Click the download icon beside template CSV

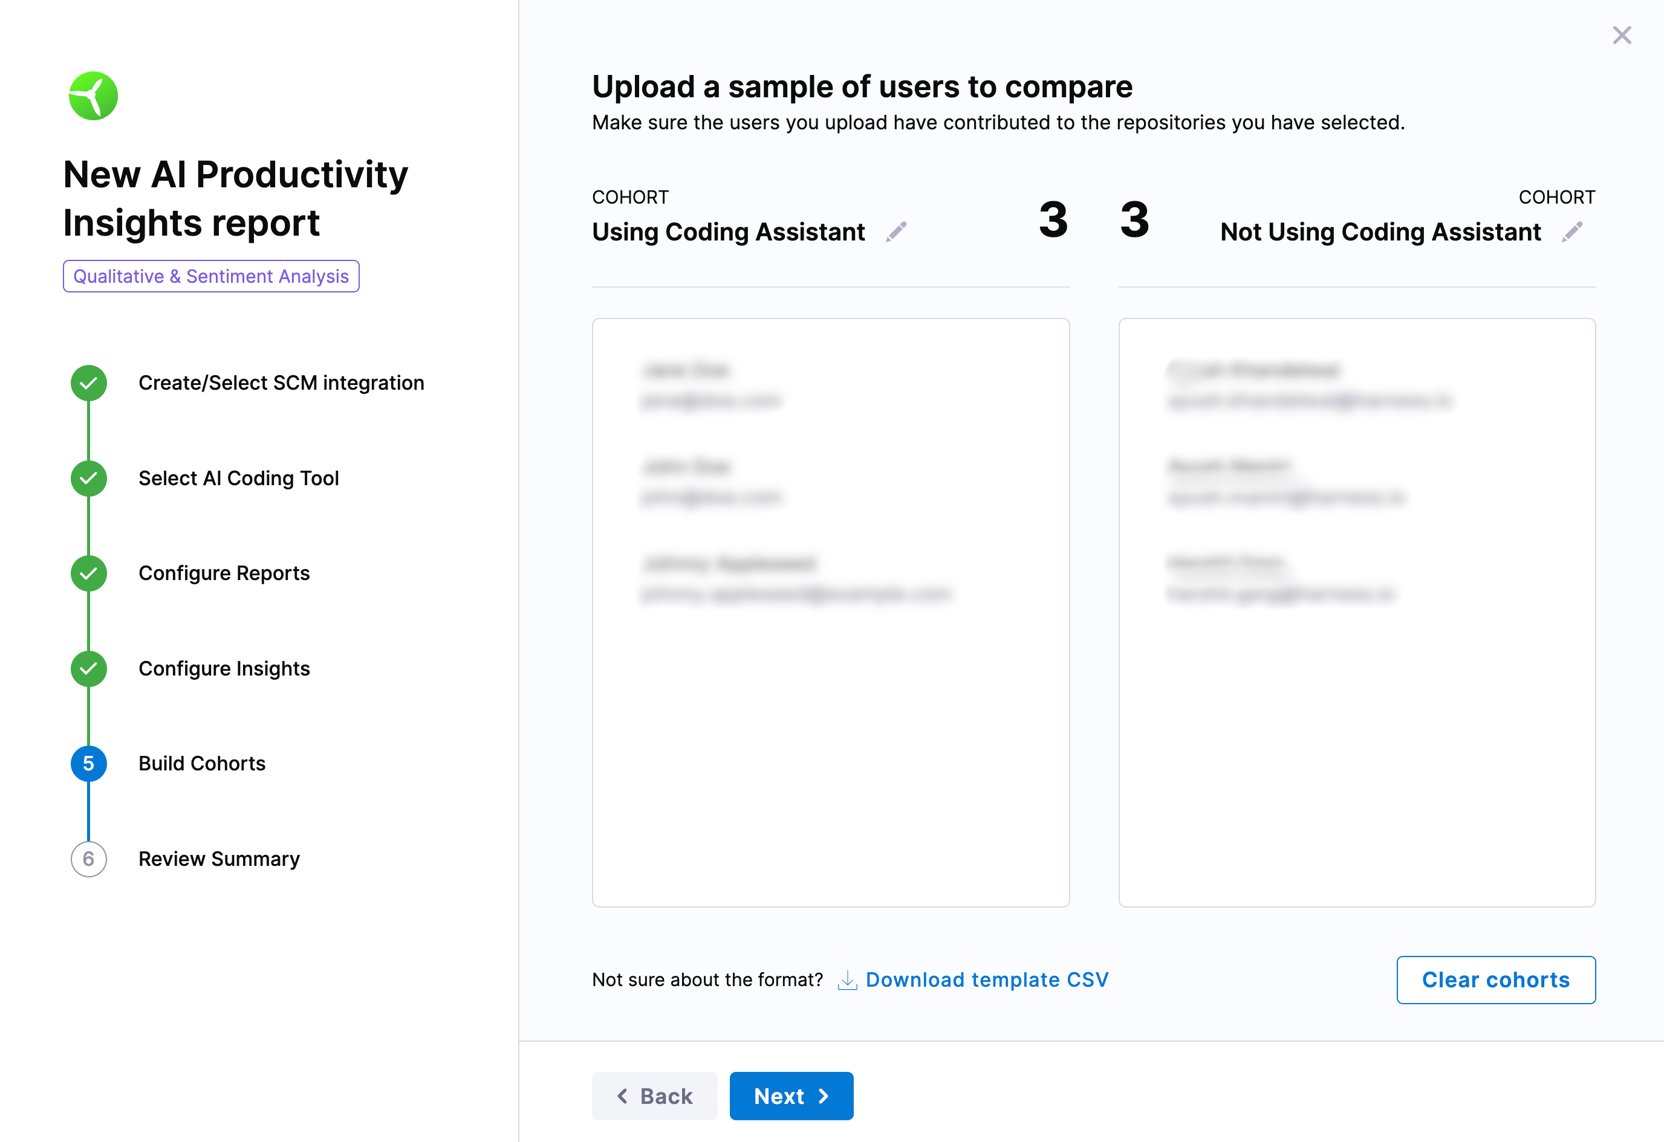847,979
